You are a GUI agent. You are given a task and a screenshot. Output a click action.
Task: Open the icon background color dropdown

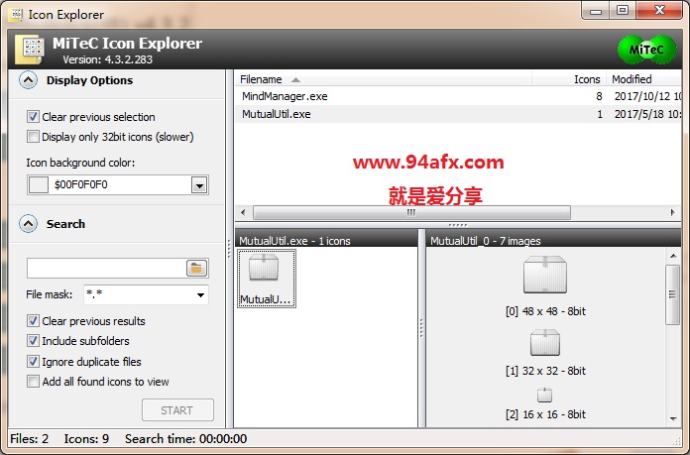pyautogui.click(x=199, y=185)
